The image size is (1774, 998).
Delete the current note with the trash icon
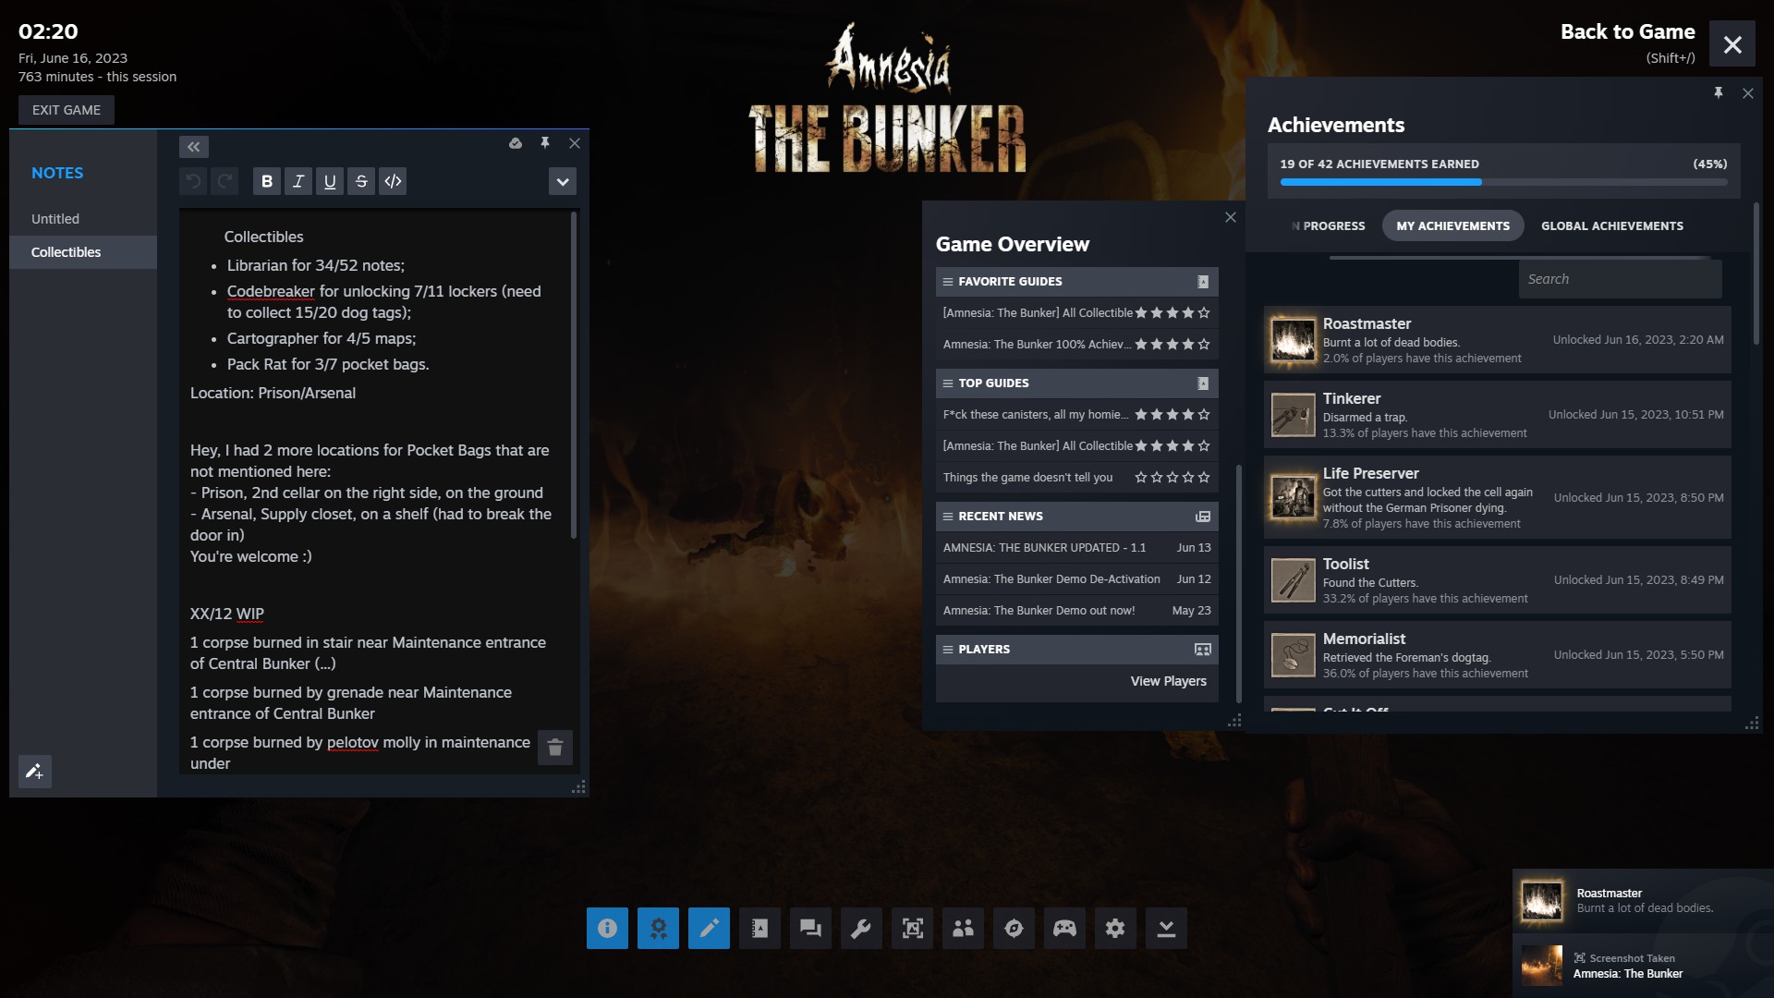tap(555, 748)
